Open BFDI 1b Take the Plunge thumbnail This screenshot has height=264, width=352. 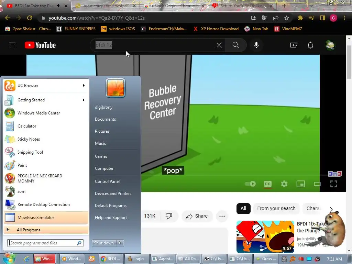(265, 236)
